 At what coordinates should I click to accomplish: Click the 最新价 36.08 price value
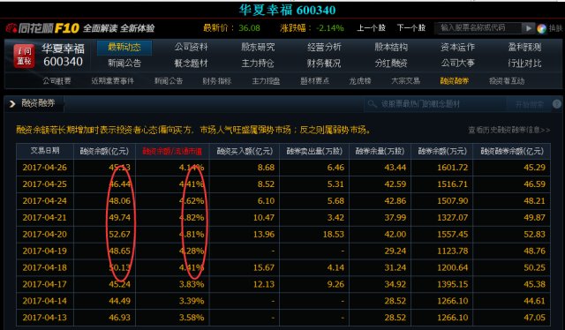(x=249, y=28)
